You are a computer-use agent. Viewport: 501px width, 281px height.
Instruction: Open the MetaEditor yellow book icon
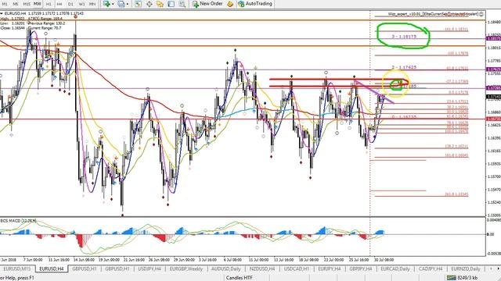[x=230, y=4]
